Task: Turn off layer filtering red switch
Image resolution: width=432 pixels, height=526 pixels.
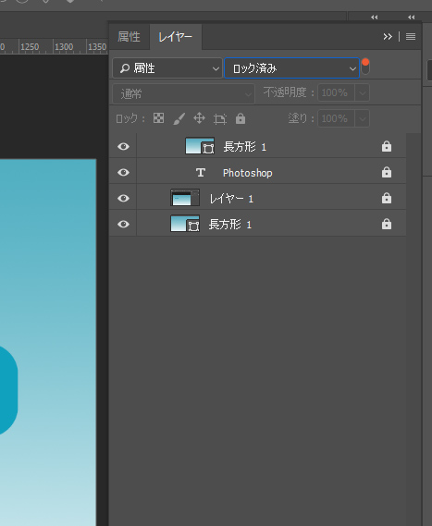Action: coord(365,67)
